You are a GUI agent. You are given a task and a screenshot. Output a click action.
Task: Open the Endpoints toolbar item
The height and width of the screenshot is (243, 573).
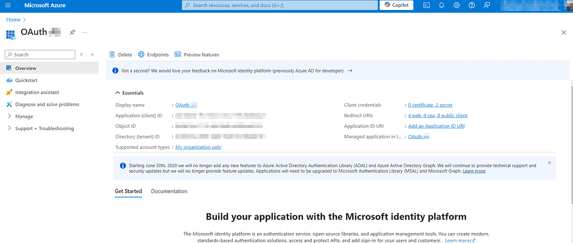tap(153, 55)
